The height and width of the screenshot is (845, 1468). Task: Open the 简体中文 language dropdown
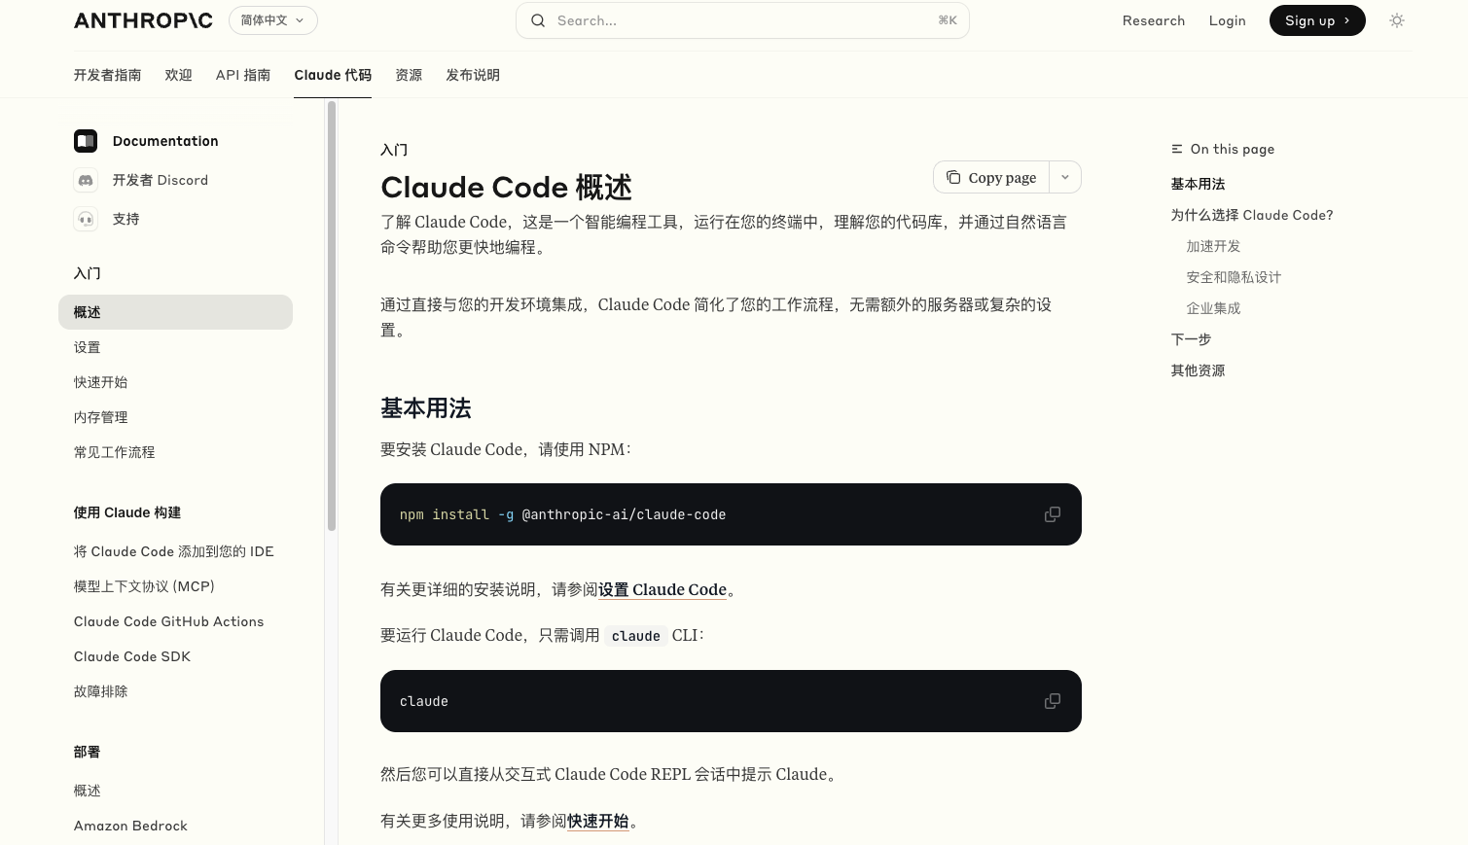tap(273, 20)
